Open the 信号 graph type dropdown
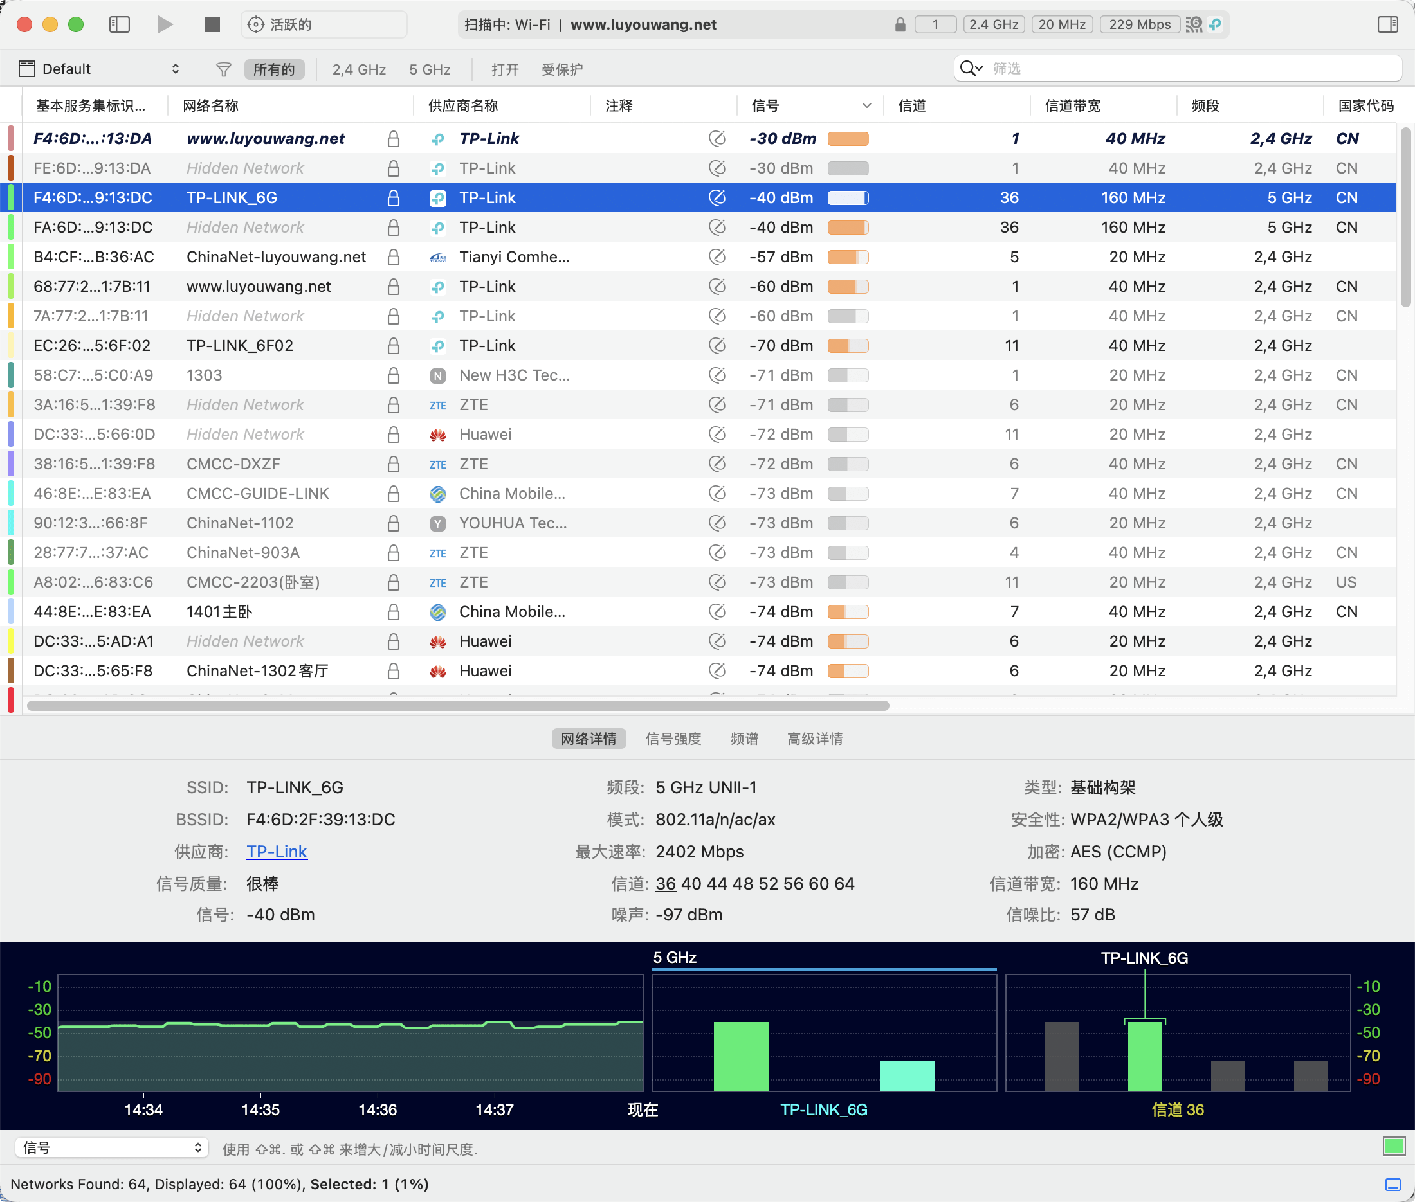This screenshot has width=1415, height=1202. tap(112, 1147)
